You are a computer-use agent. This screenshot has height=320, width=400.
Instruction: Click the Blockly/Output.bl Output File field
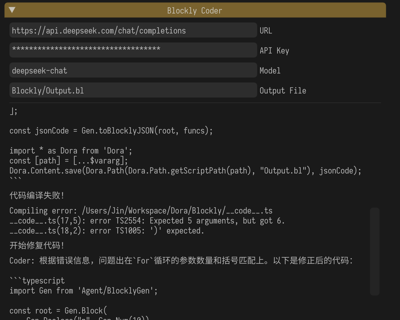point(133,90)
